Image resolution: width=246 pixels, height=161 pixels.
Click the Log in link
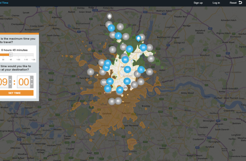(x=216, y=3)
